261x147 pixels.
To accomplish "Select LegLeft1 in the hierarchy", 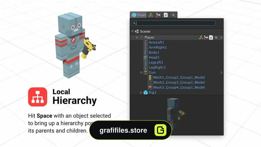I will coord(156,62).
